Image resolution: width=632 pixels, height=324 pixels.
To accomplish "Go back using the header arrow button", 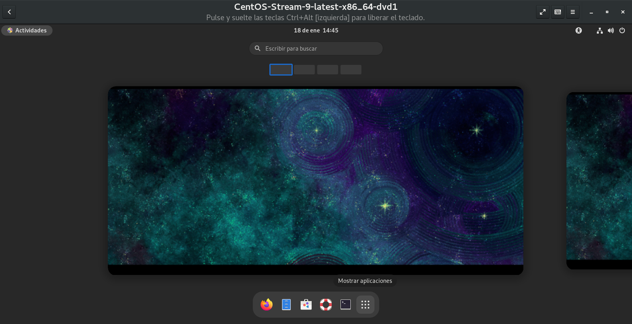I will coord(9,12).
